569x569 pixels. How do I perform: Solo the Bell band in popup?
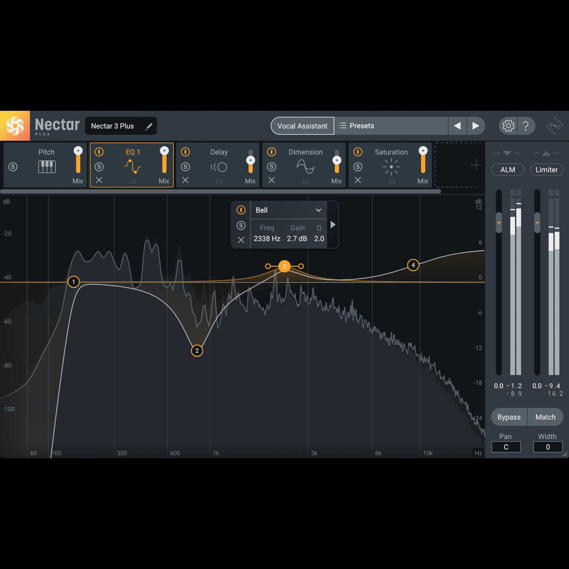coord(241,226)
